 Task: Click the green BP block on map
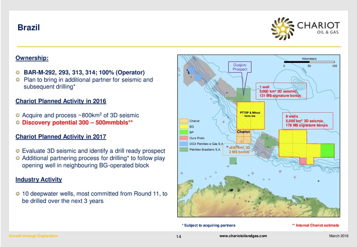(327, 151)
